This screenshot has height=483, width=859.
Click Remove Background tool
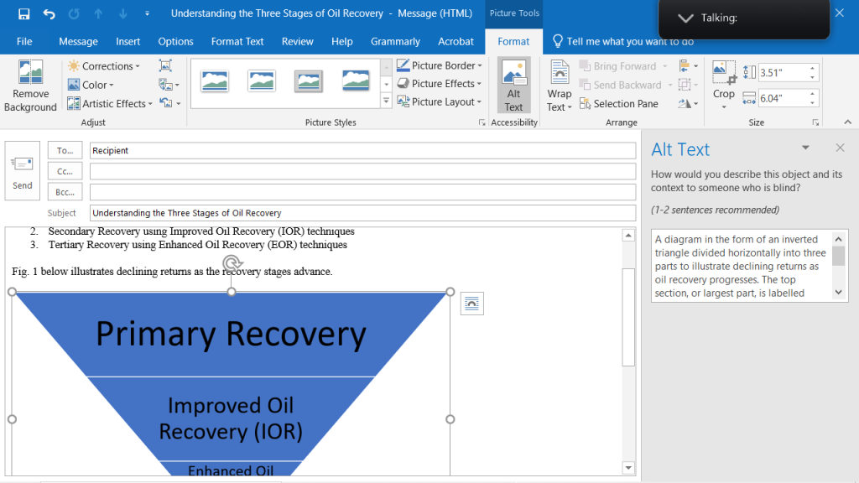[x=30, y=86]
